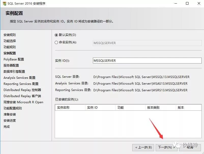
Task: Open 同意安装 Microsoft R Open step
Action: 23,102
